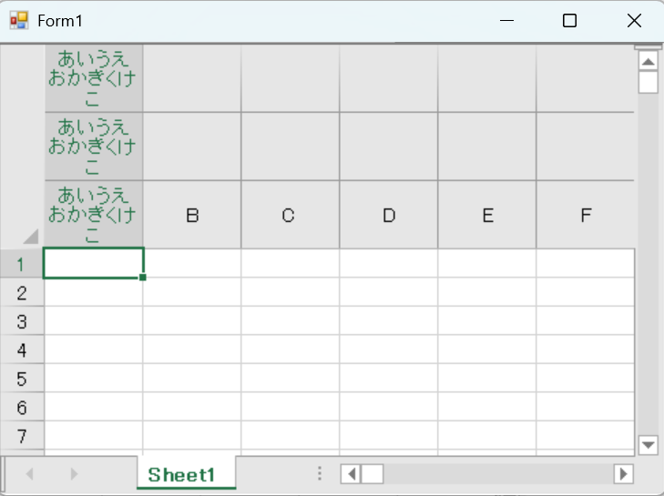This screenshot has width=664, height=496.
Task: Click the horizontal scrollbar right arrow
Action: click(x=623, y=473)
